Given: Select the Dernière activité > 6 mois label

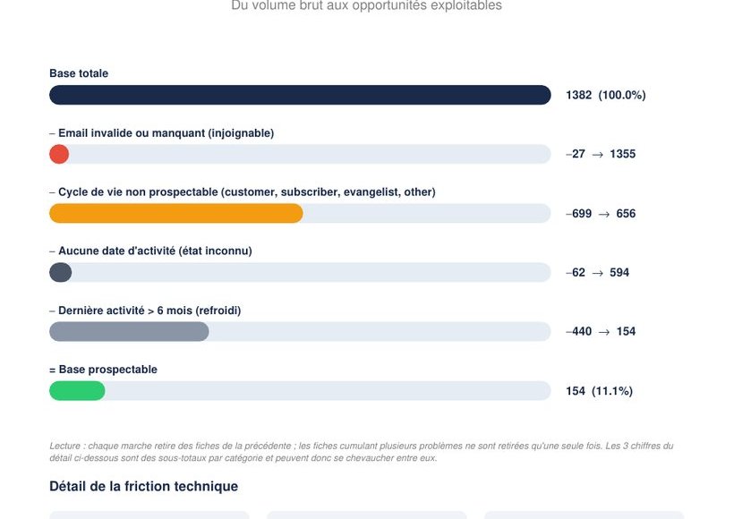Looking at the screenshot, I should click(145, 311).
